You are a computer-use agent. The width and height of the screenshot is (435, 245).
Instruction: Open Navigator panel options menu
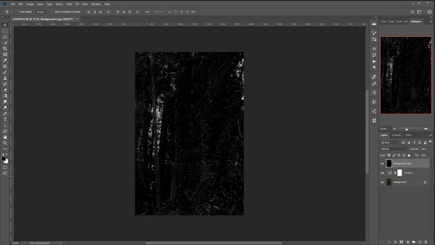(x=431, y=21)
